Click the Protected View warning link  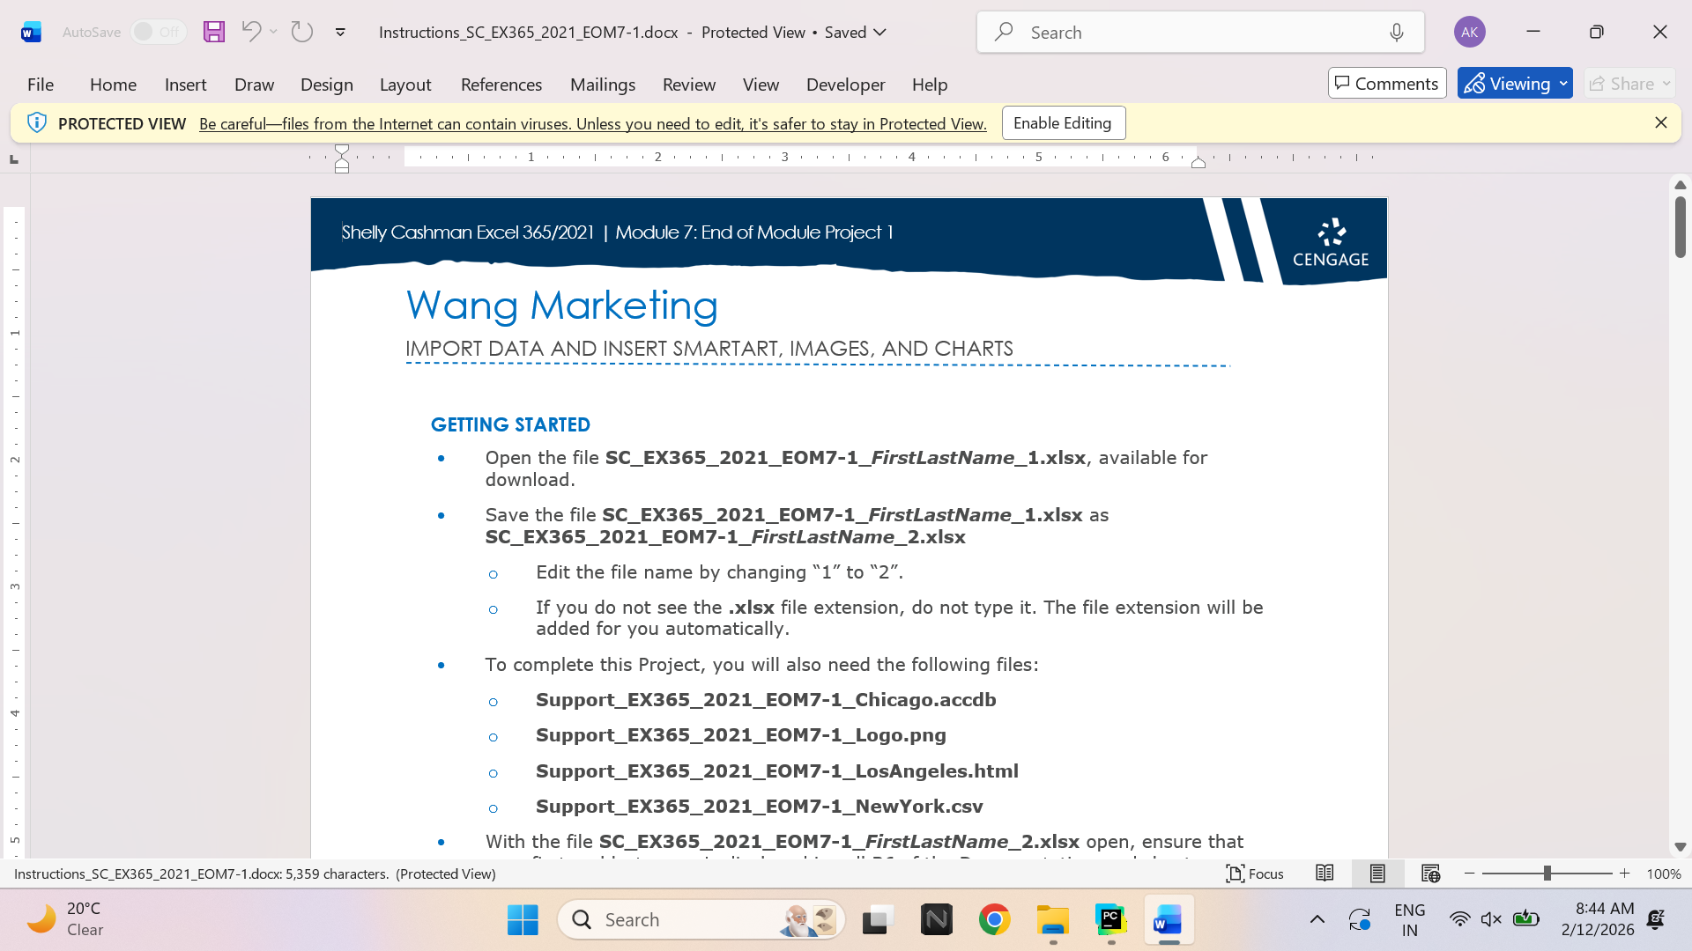[x=592, y=124]
